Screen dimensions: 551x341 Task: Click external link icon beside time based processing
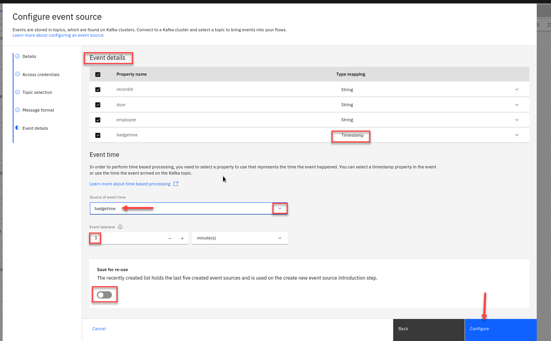176,184
